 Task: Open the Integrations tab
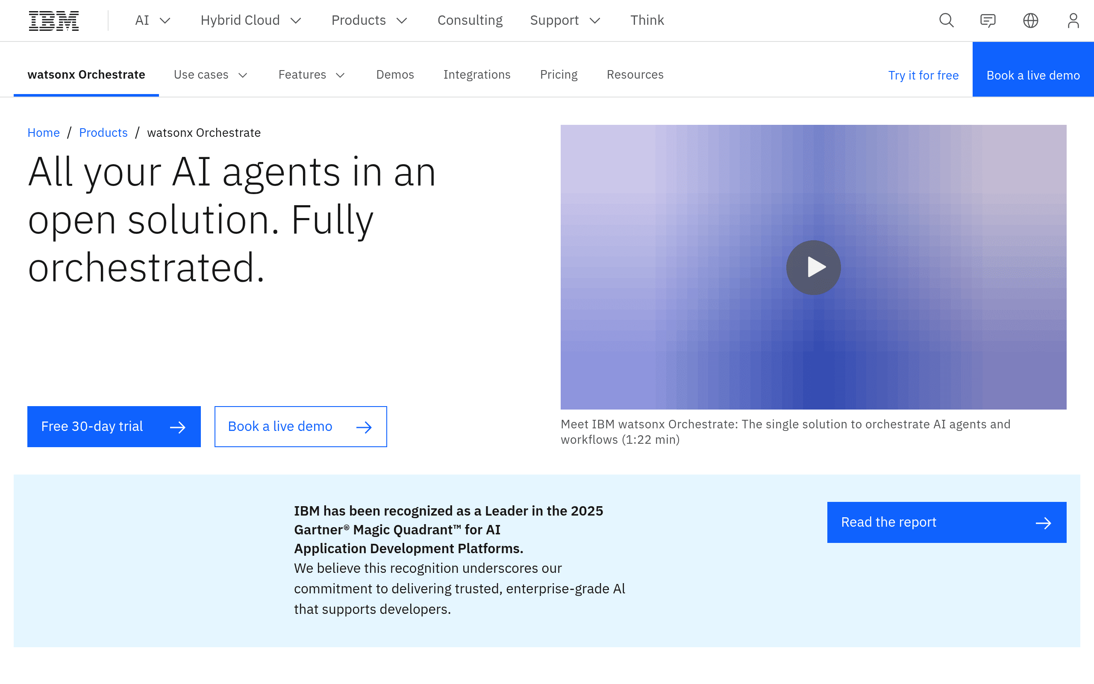477,75
